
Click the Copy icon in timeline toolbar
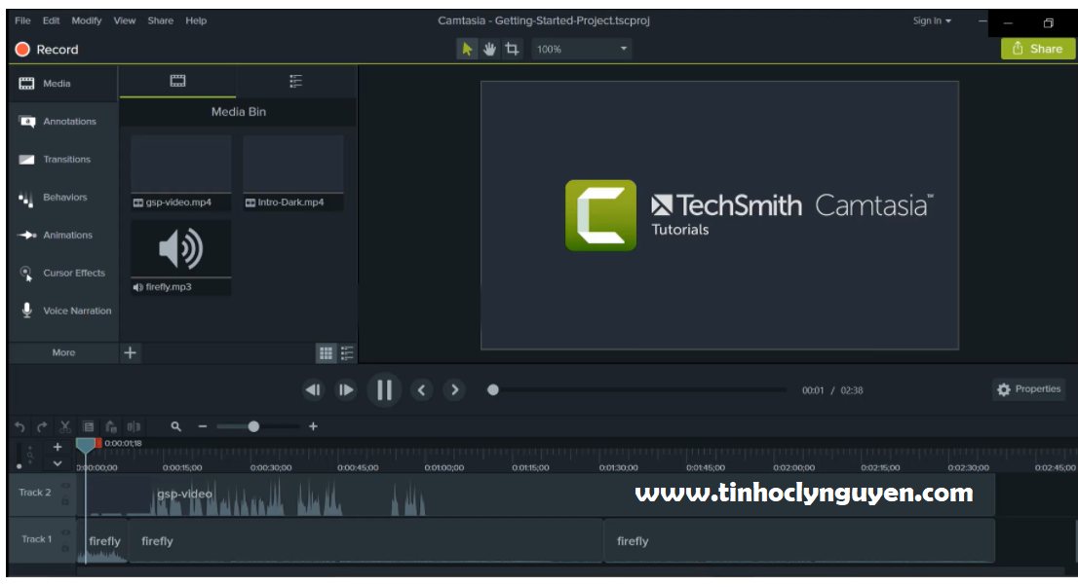point(89,427)
